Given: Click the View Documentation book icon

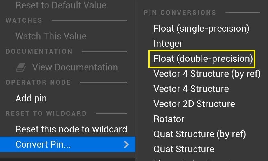Looking at the screenshot, I should click(x=21, y=67).
